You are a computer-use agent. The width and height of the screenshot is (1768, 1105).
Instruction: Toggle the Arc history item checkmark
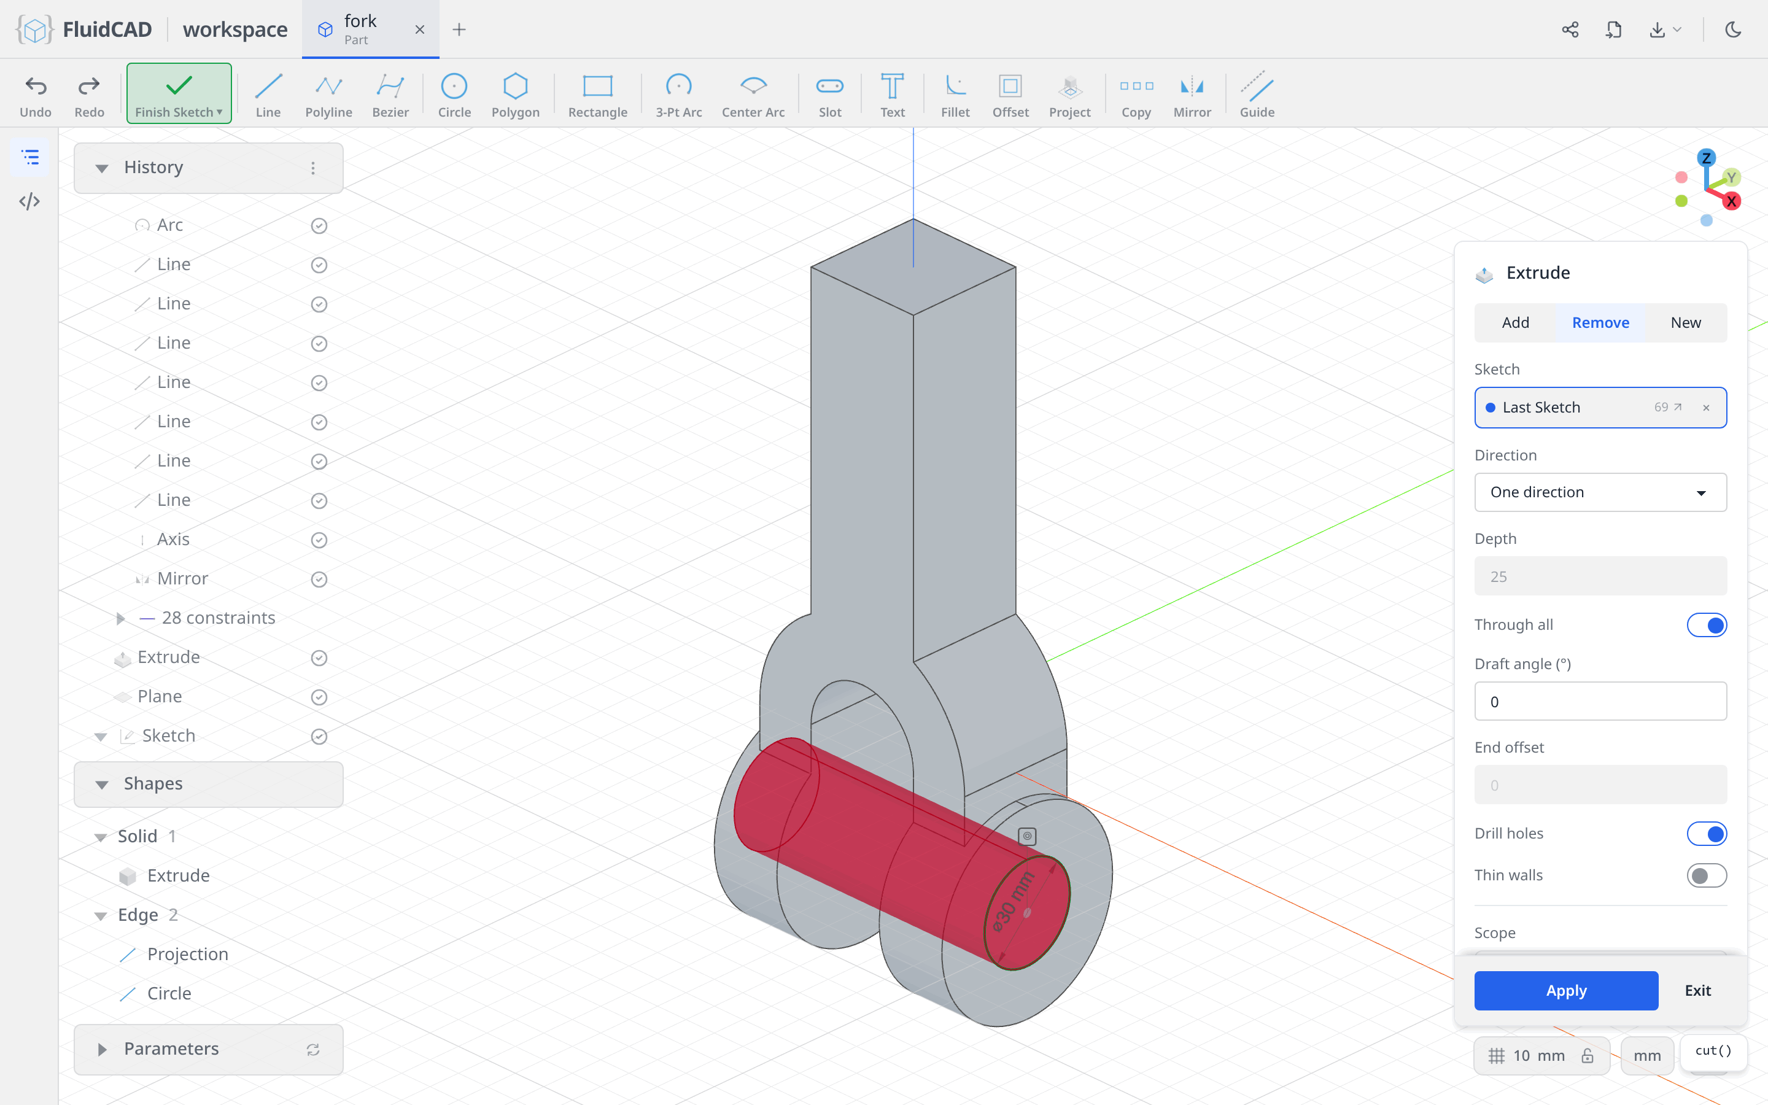pos(319,226)
